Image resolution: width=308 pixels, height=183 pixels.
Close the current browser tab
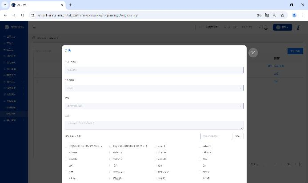pyautogui.click(x=62, y=5)
